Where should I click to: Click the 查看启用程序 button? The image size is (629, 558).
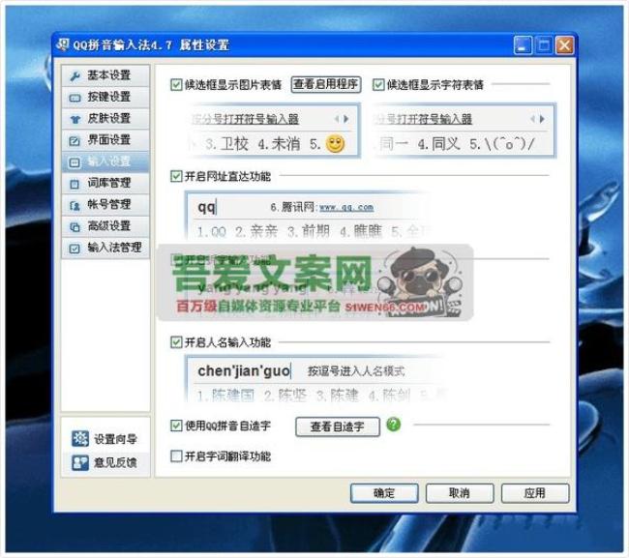(326, 84)
